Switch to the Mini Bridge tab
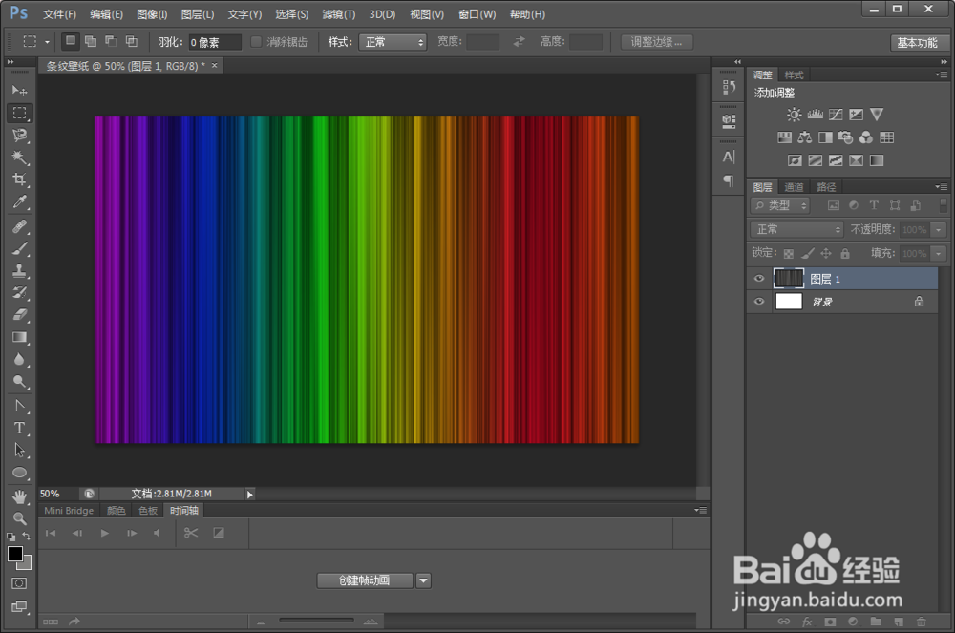The image size is (955, 633). [69, 511]
